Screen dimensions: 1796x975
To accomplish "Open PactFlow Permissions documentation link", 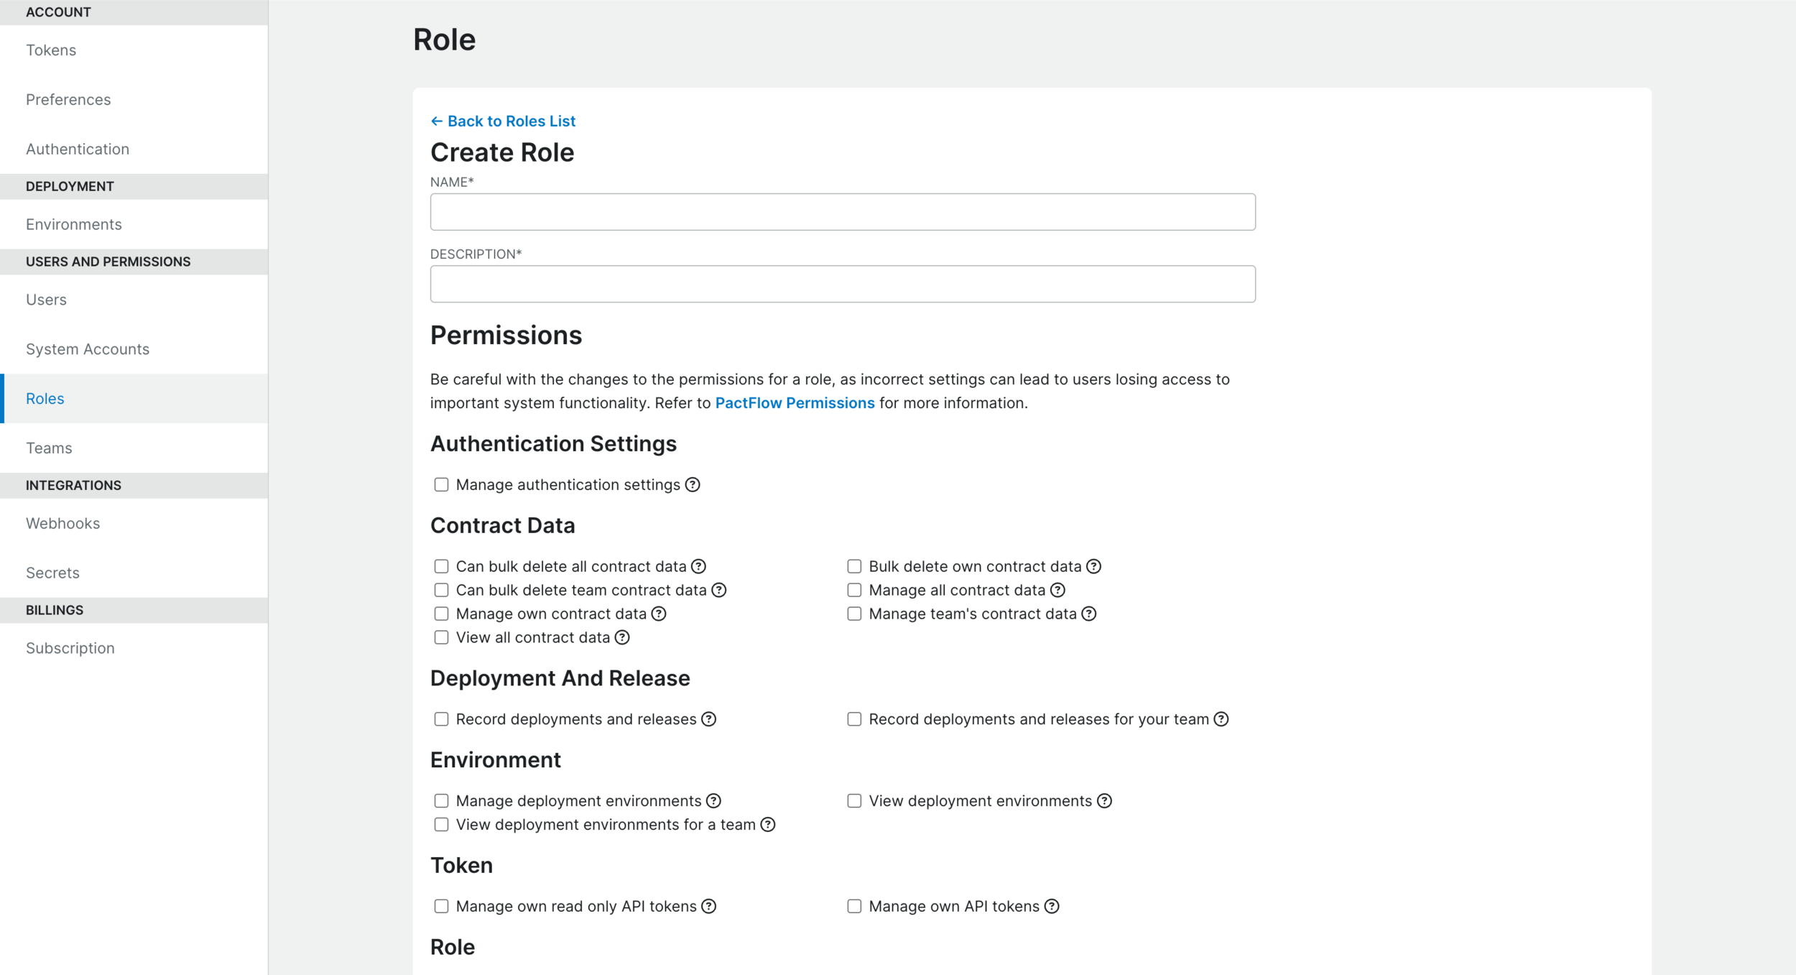I will [795, 403].
